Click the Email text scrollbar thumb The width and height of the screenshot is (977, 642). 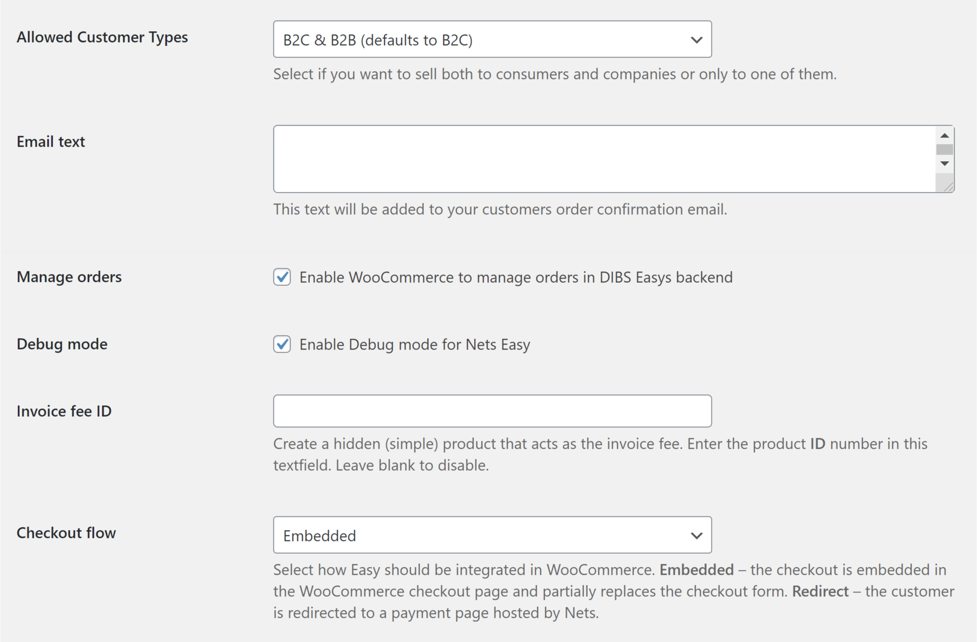pos(945,150)
